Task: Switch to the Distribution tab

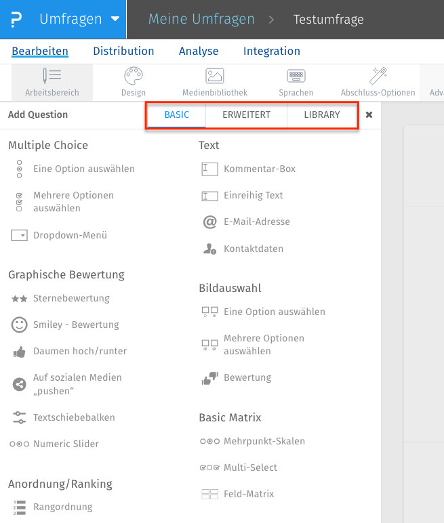Action: point(123,51)
